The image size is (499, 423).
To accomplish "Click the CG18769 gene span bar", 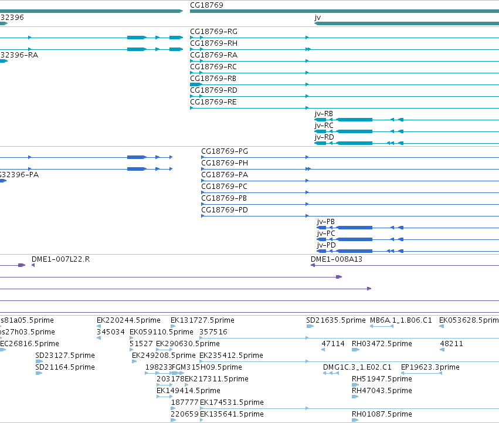I will [x=344, y=12].
